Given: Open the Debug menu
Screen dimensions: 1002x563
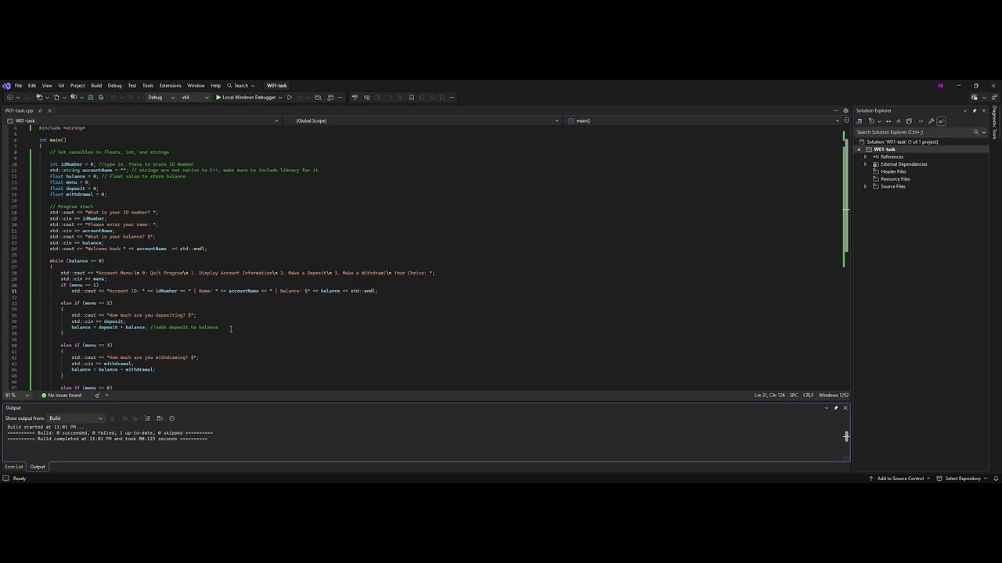Looking at the screenshot, I should coord(114,85).
